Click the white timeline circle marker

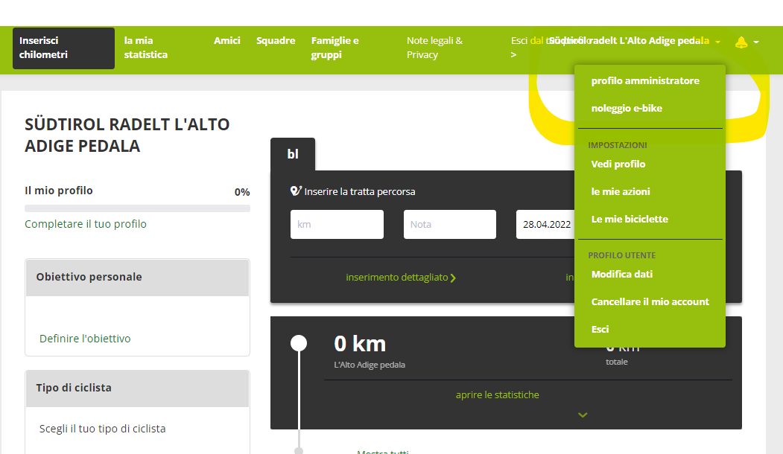[x=299, y=343]
